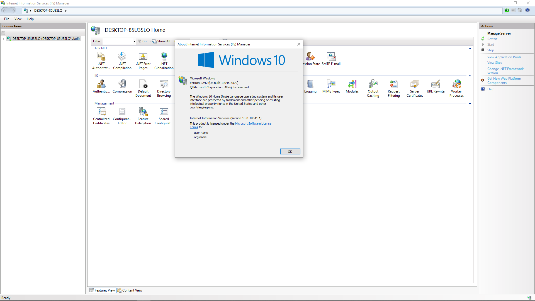The width and height of the screenshot is (535, 301).
Task: Open the Request Filtering feature
Action: [394, 88]
